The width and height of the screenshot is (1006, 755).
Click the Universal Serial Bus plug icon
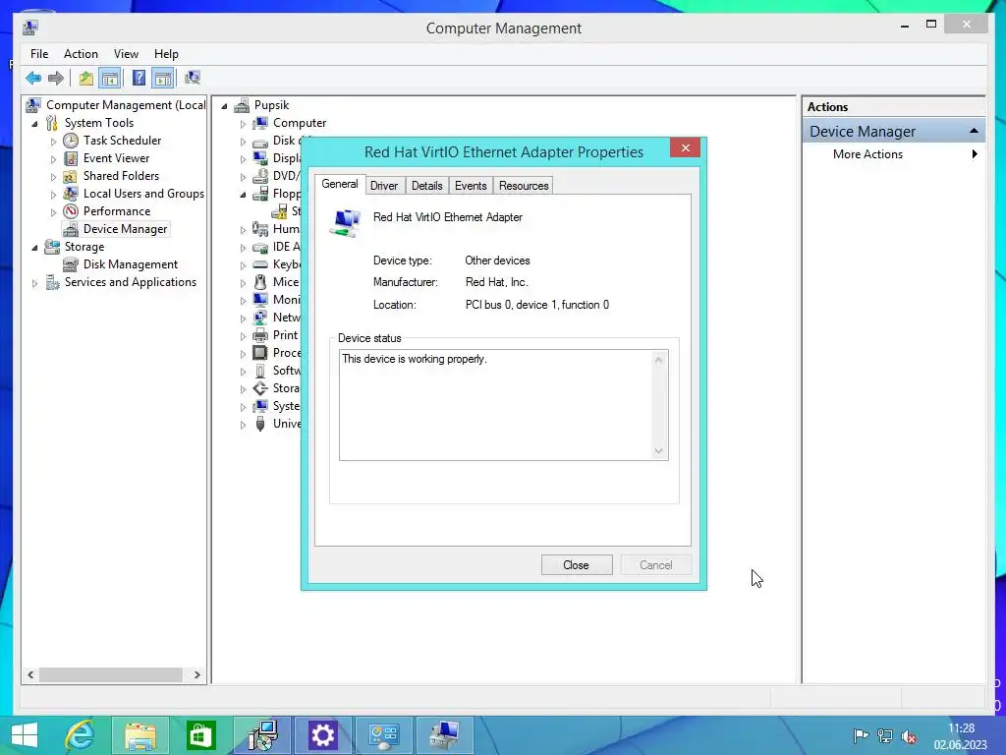[x=259, y=424]
